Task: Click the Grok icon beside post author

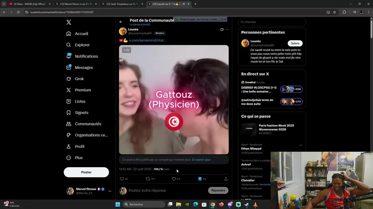Action: pos(222,29)
